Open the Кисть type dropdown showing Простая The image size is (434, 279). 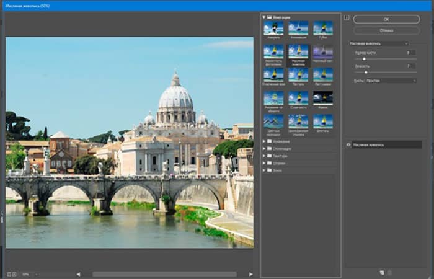(391, 81)
